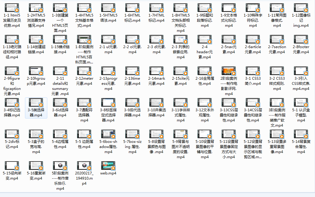Click the 3-11字体样式属性.mp4 video icon

181,103
